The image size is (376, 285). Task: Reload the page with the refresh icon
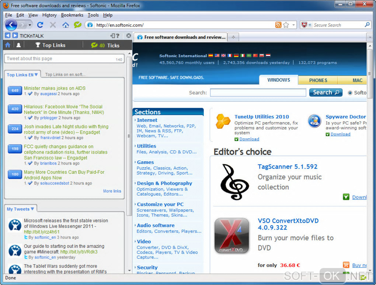40,25
